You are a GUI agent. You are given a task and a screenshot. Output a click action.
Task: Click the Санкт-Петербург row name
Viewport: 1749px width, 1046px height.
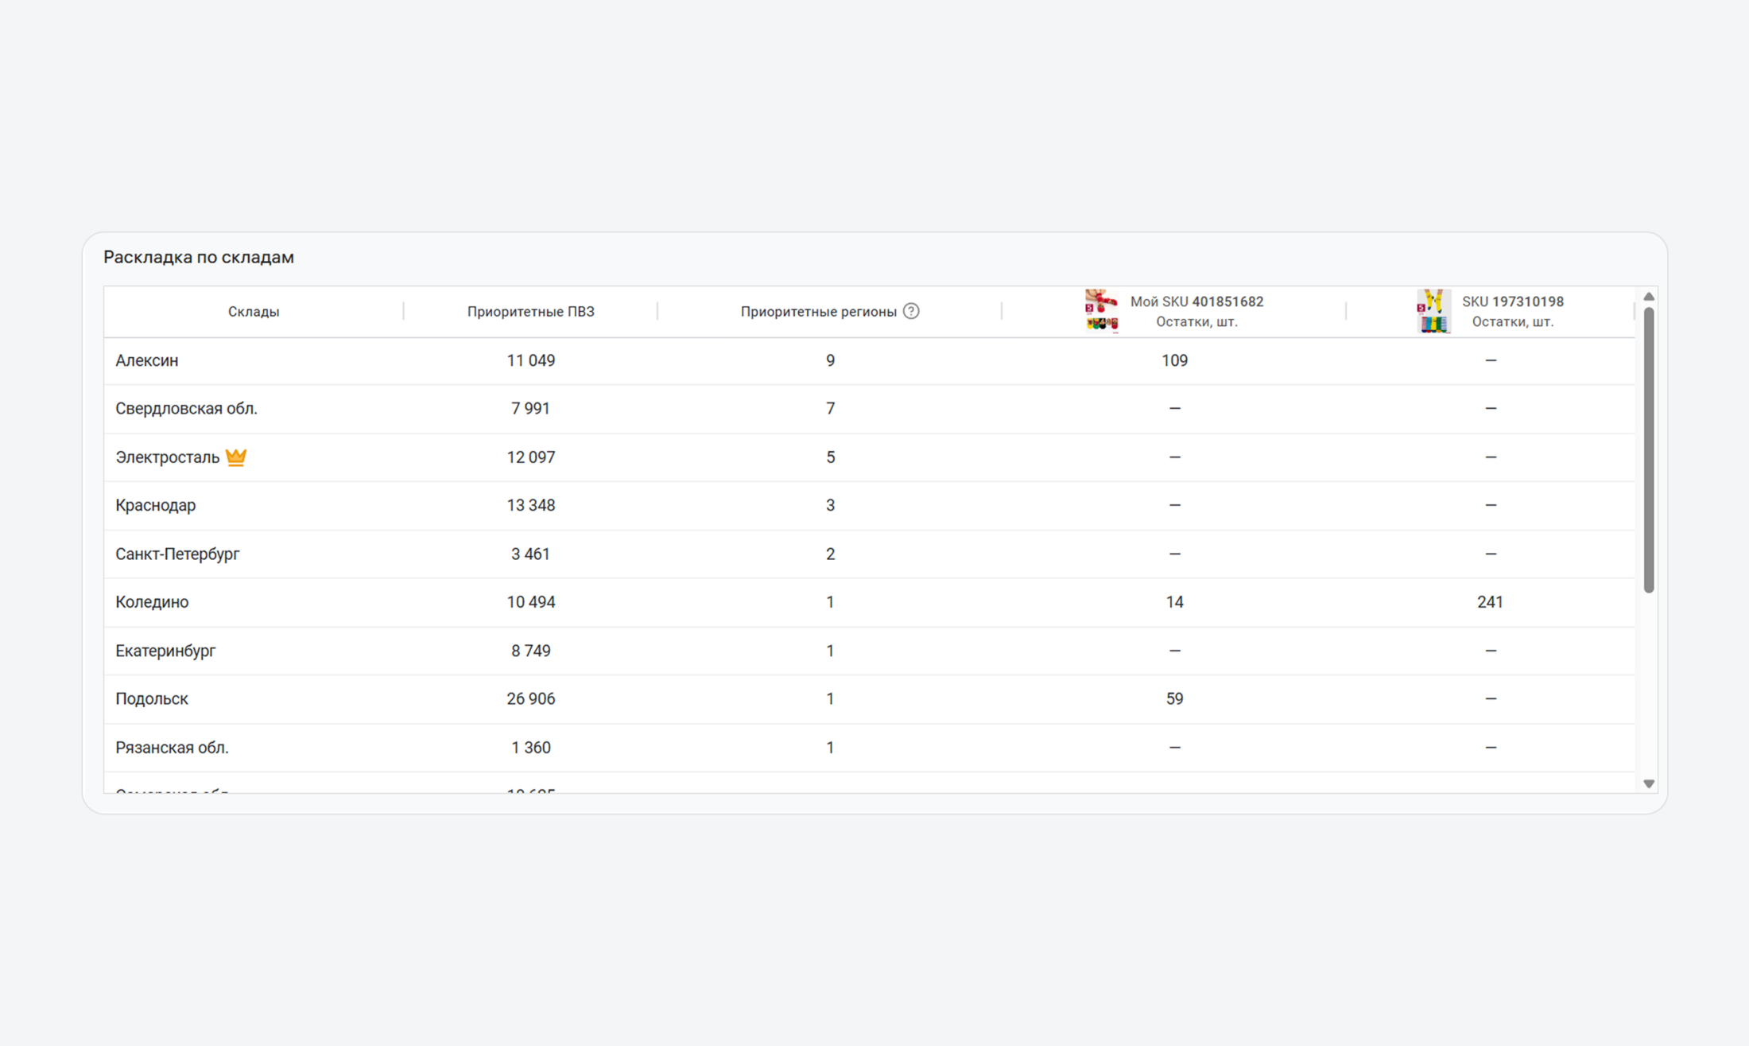coord(177,554)
